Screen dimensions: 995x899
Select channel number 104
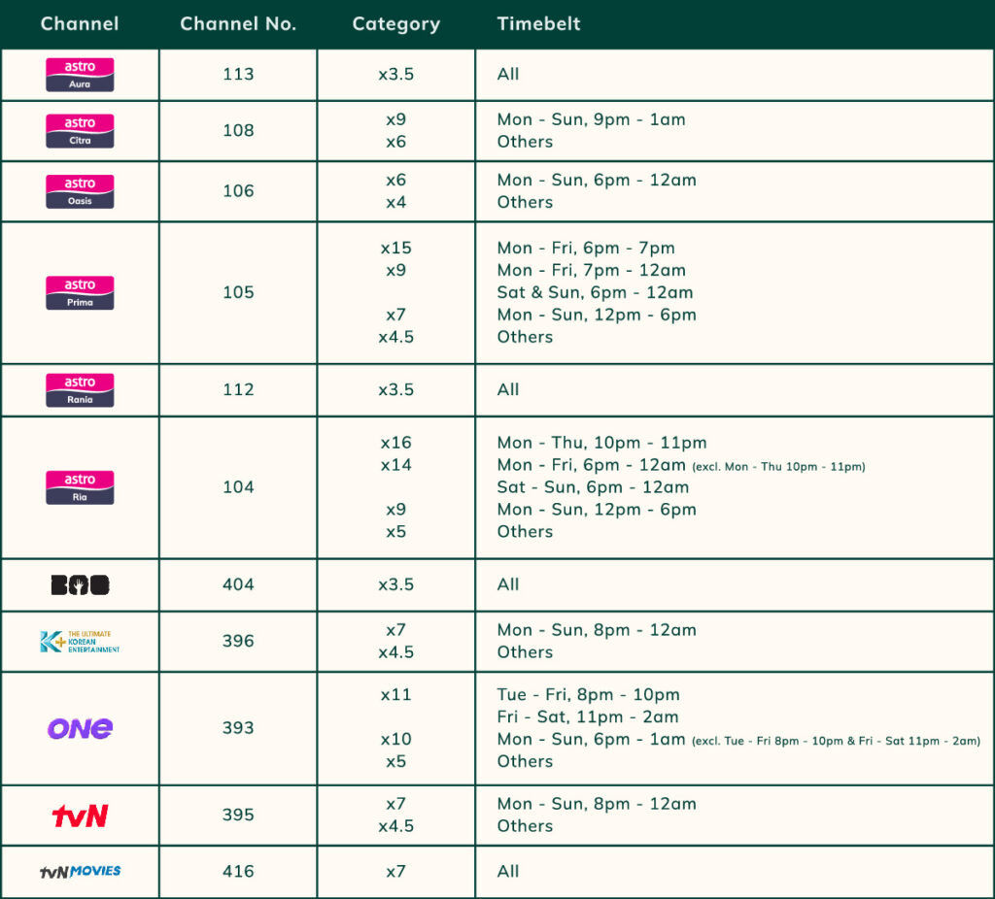[238, 487]
